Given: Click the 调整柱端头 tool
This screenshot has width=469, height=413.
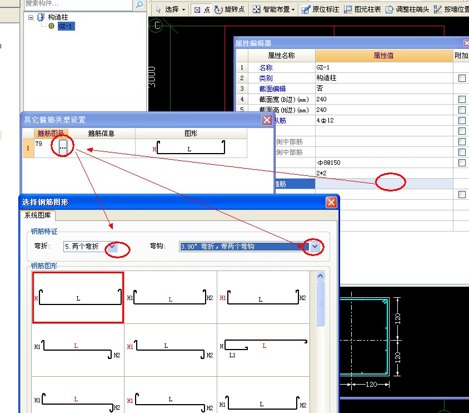Looking at the screenshot, I should coord(407,9).
